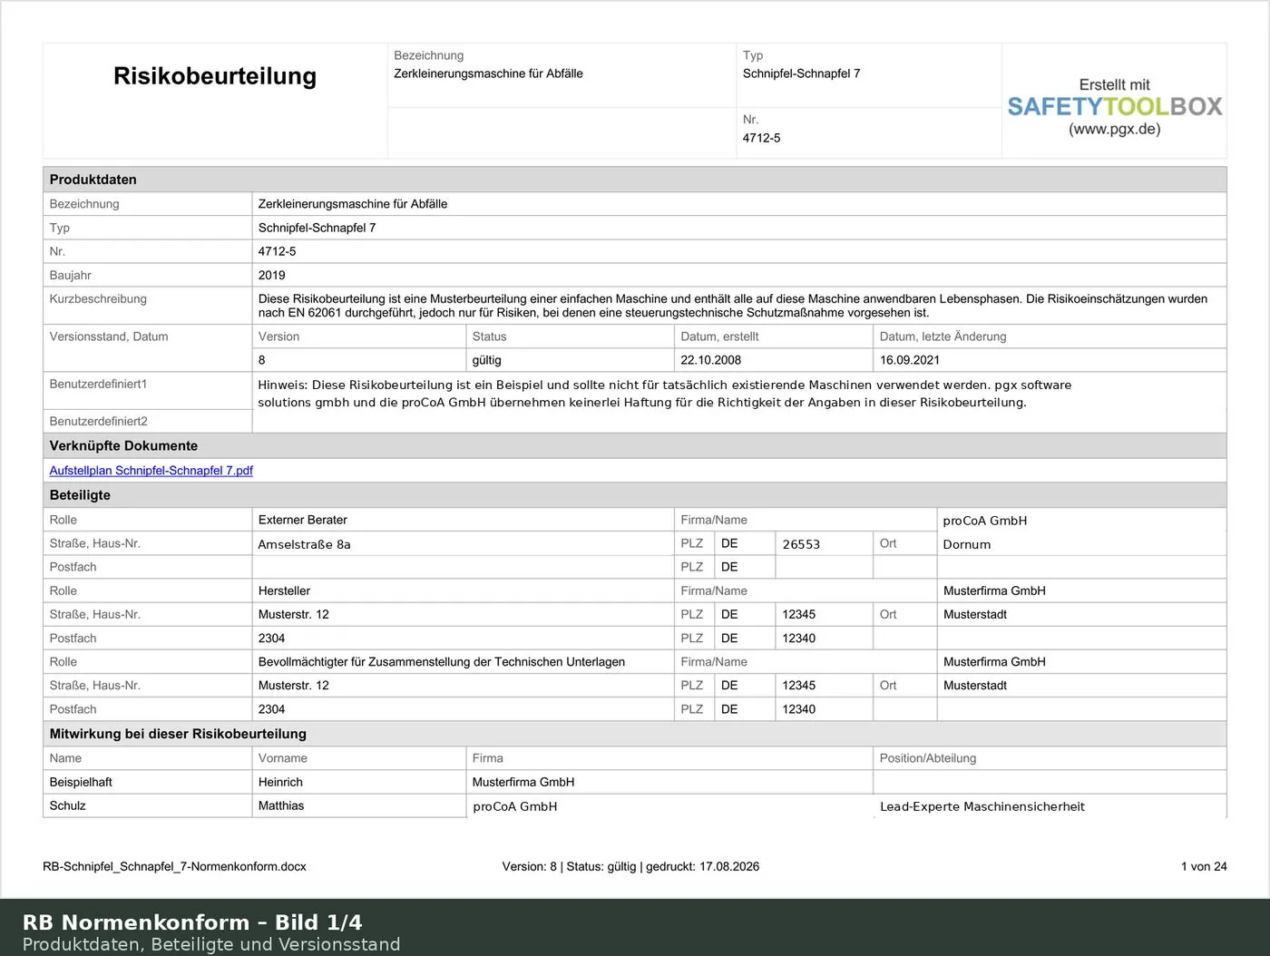This screenshot has width=1270, height=956.
Task: Select the role Externer Berater
Action: pyautogui.click(x=302, y=521)
